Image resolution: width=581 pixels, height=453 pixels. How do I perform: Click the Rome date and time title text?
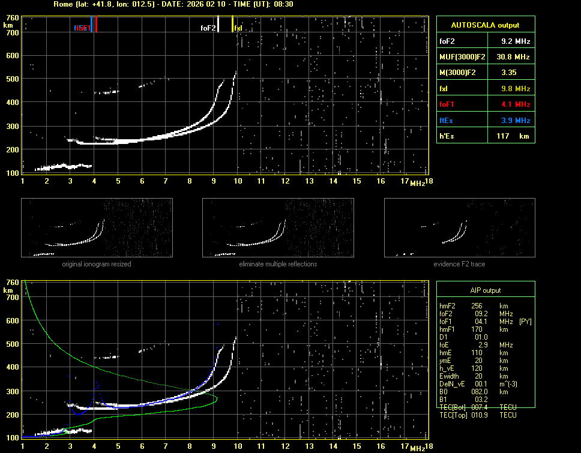tap(173, 4)
